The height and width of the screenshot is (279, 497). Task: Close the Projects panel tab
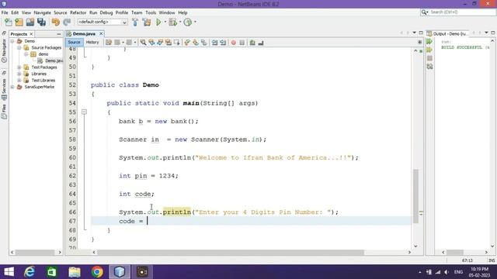(x=31, y=34)
